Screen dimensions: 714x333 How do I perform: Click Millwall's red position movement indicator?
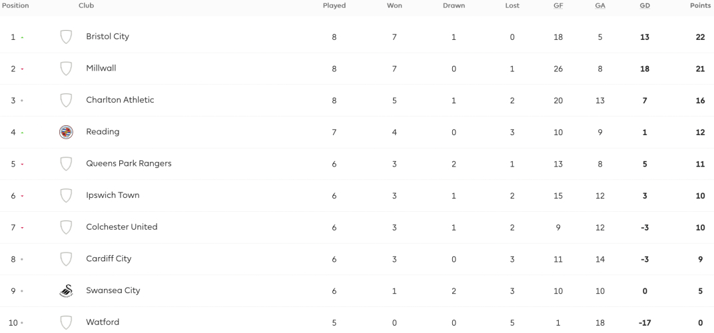(22, 69)
